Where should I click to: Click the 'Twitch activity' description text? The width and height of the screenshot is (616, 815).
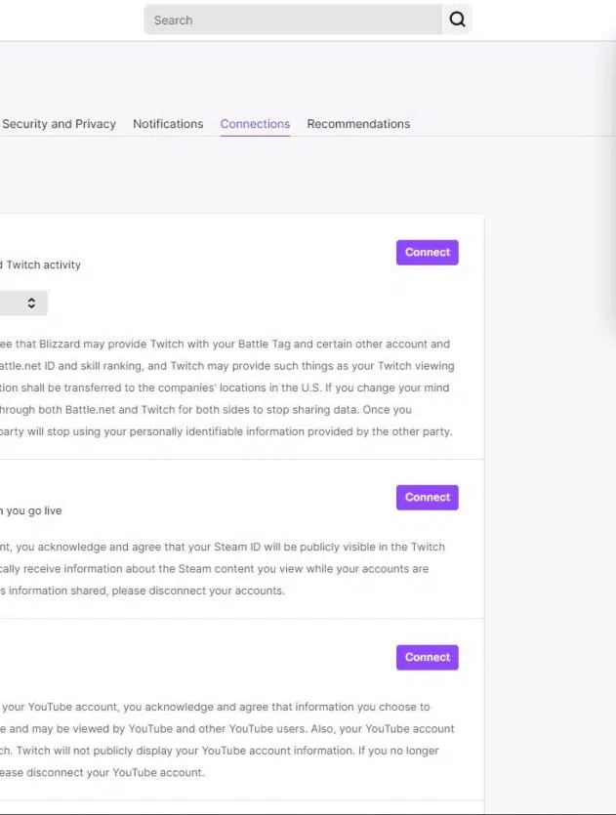(41, 265)
